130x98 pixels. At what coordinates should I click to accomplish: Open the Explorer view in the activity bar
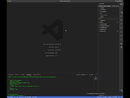pos(121,4)
